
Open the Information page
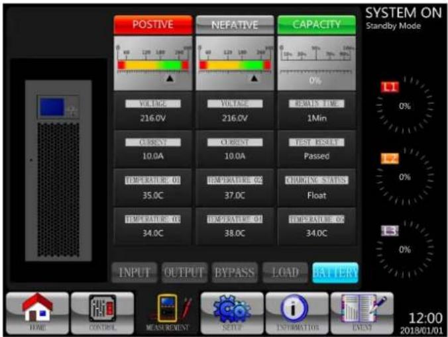297,313
